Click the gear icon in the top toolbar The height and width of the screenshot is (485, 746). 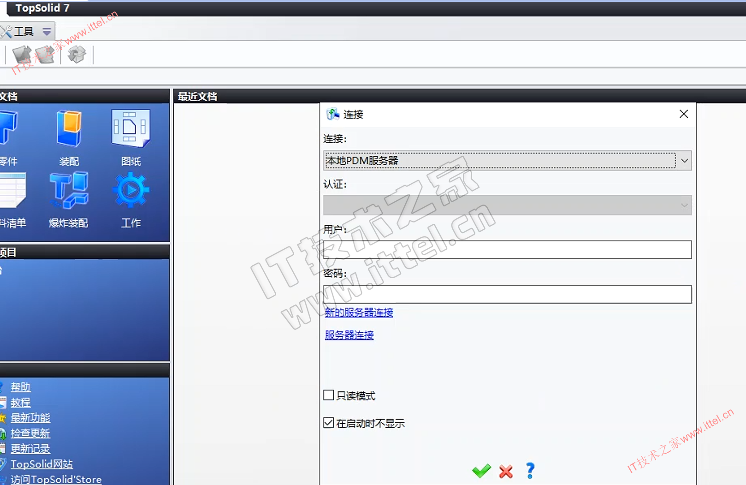tap(77, 55)
